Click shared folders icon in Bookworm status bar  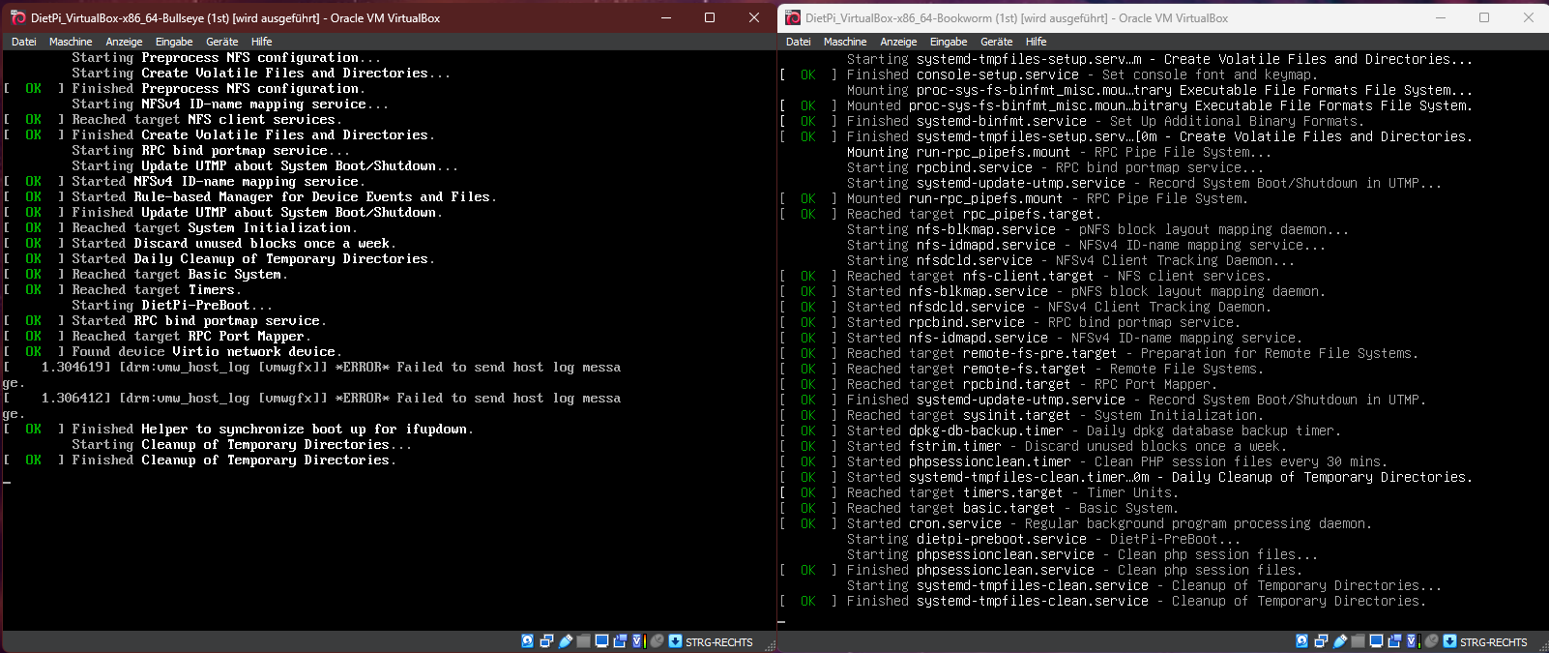point(1359,640)
